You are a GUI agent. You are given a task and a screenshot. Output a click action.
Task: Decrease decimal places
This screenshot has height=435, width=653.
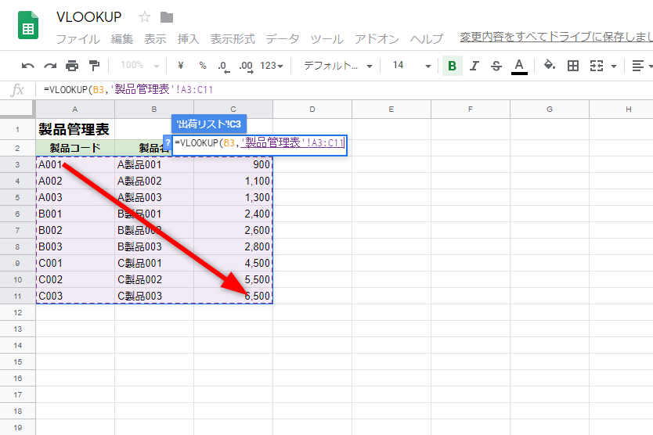(224, 67)
